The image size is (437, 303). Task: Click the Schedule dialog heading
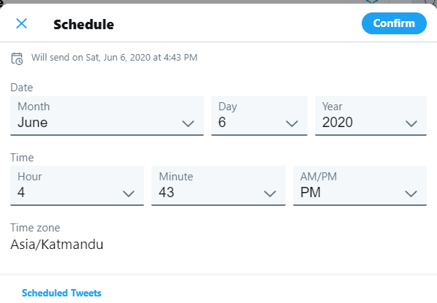pyautogui.click(x=83, y=25)
